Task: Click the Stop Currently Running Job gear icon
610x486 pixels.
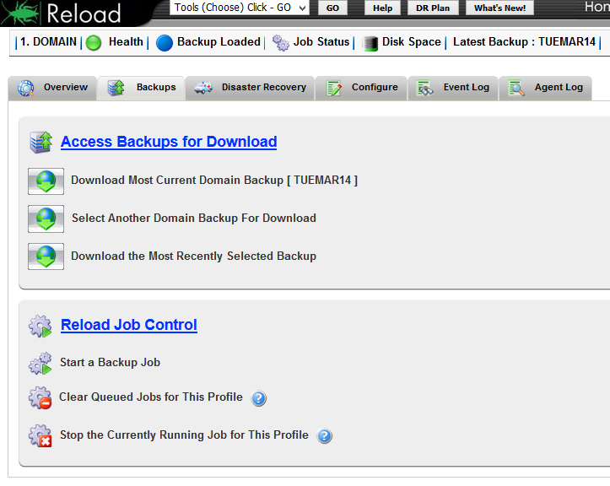Action: pyautogui.click(x=40, y=435)
